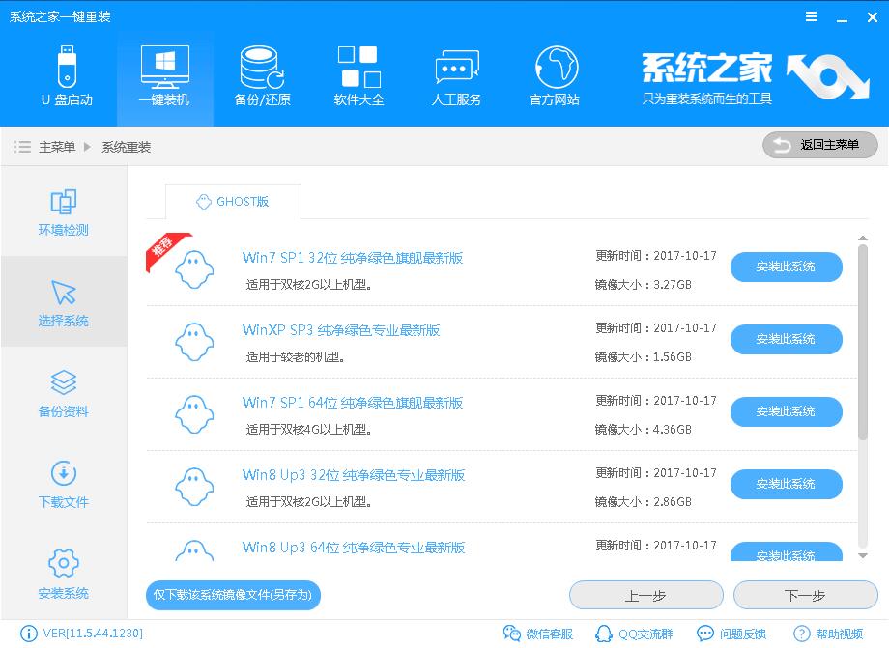
Task: Run 环境检测 from the sidebar
Action: [63, 211]
